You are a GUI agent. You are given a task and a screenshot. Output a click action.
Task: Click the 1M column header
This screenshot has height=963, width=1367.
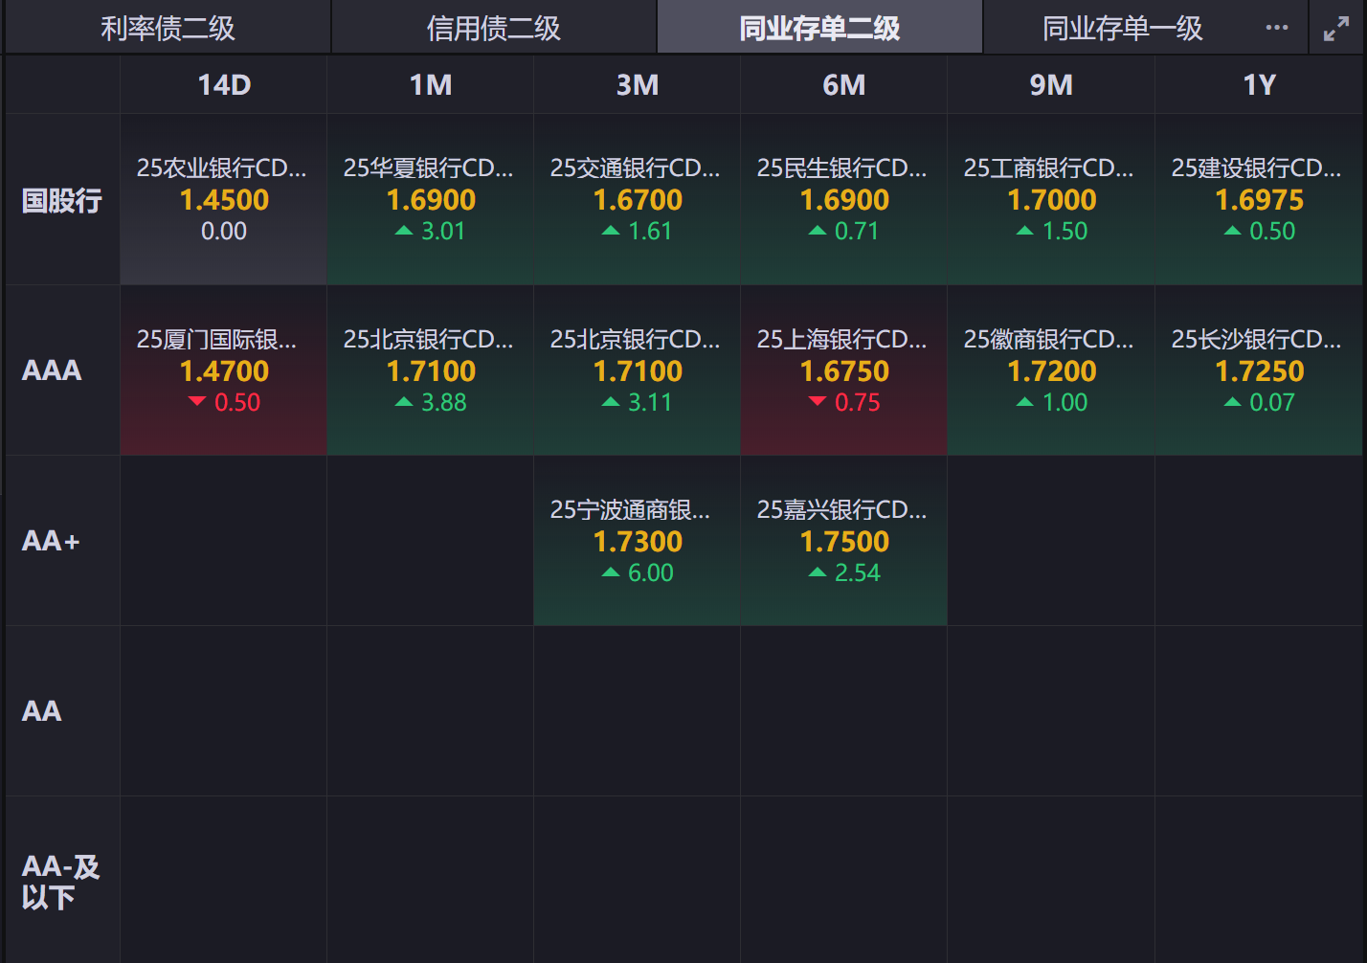point(430,85)
